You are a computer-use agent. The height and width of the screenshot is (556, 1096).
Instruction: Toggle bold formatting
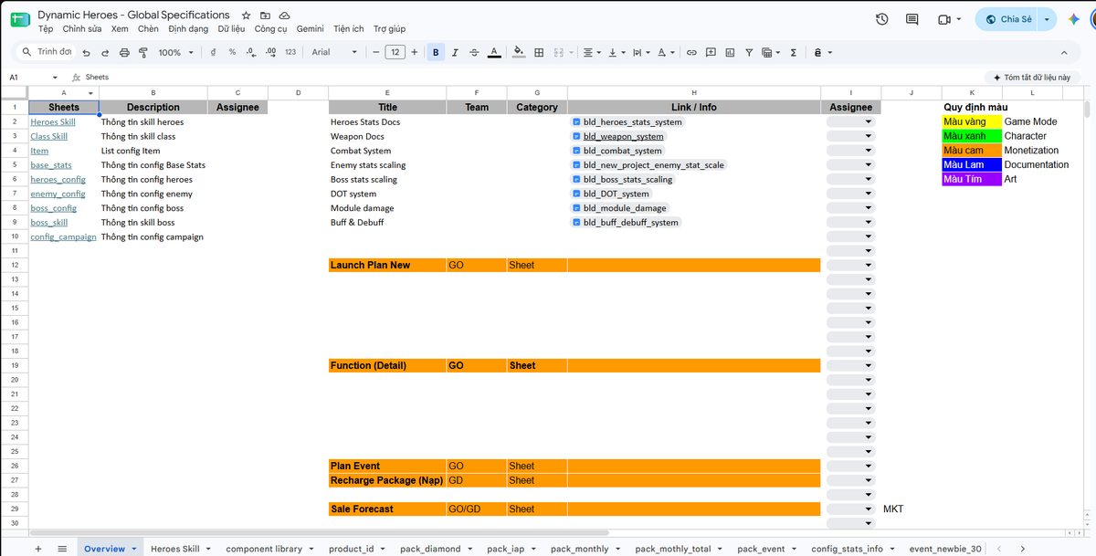436,53
